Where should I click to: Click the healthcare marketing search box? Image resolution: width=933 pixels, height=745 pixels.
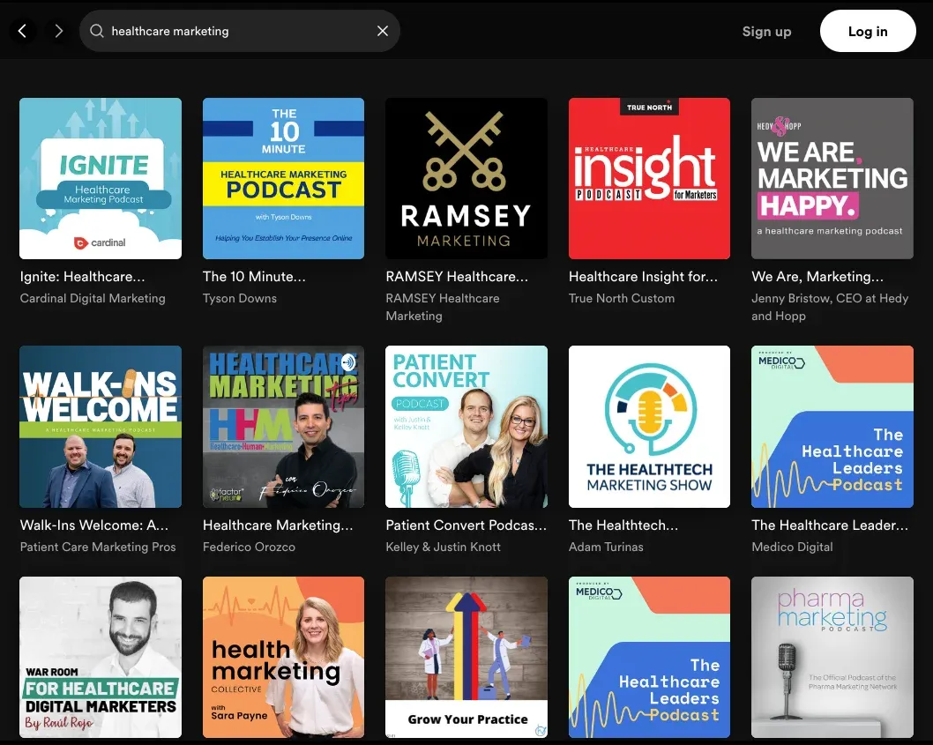click(239, 31)
